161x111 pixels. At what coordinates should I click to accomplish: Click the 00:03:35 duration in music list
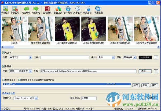tap(111, 84)
